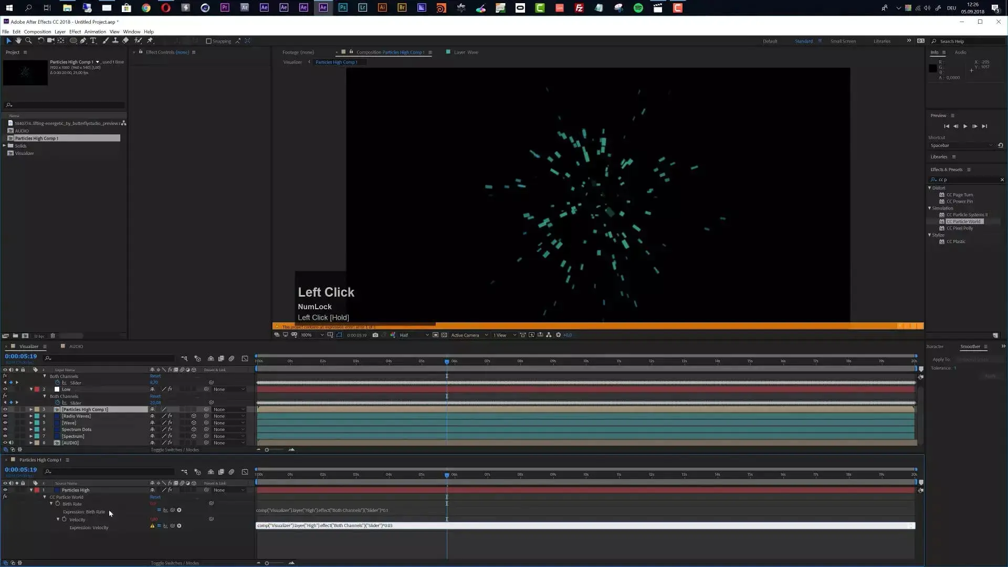Hide the Radio Waves layer
The height and width of the screenshot is (567, 1008).
pyautogui.click(x=5, y=416)
